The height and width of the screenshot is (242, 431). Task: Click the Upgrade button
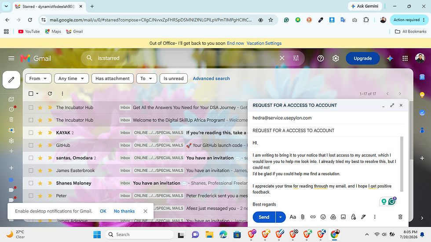click(x=362, y=58)
